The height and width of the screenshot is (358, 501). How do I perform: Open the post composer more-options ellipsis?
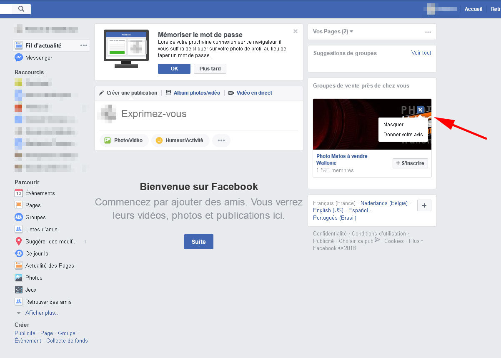[221, 140]
